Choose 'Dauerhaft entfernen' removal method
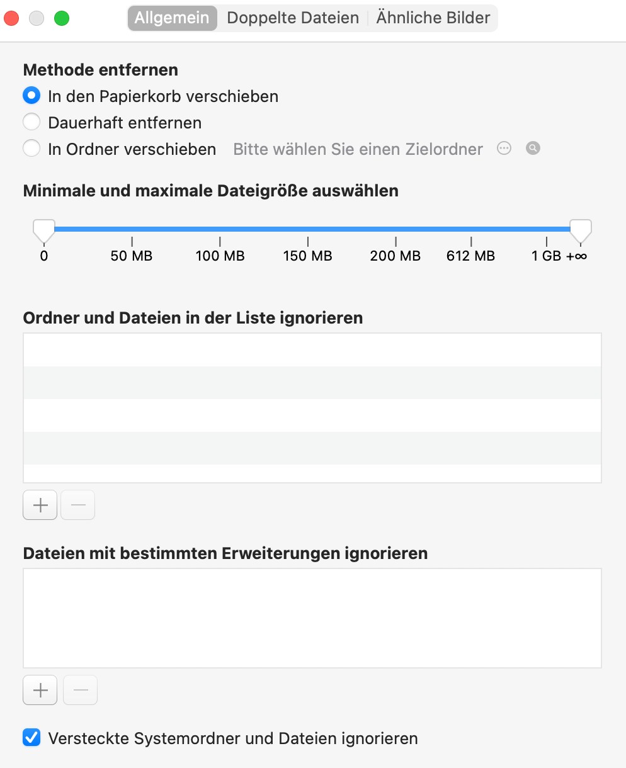626x768 pixels. click(x=31, y=122)
